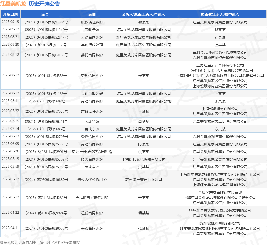This screenshot has height=245, width=267.
Task: Click 上海外服（四川）人力资源服务有限公司龙泉驿分公司 text
Action: [220, 76]
